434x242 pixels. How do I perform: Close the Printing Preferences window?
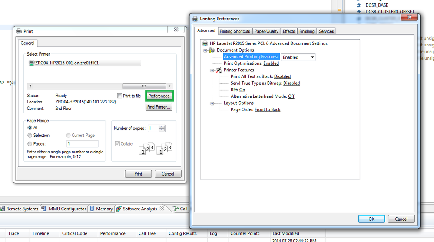click(409, 17)
